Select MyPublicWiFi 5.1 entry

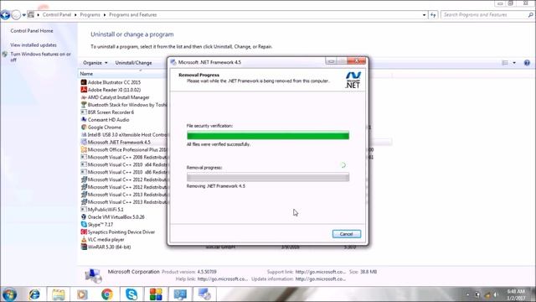click(x=106, y=210)
